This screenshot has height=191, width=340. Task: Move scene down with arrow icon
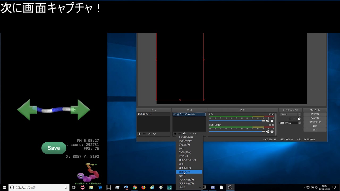(154, 134)
